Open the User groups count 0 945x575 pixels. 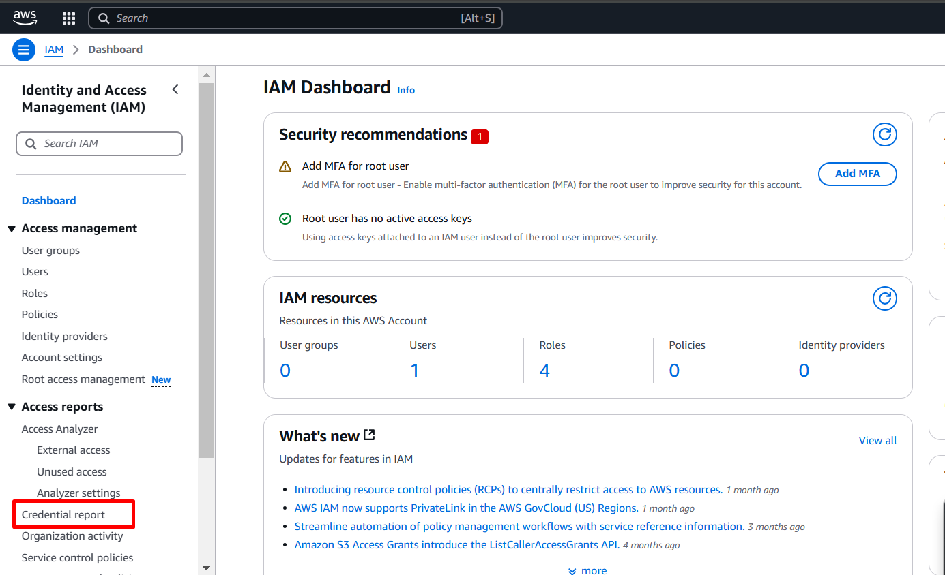pyautogui.click(x=285, y=371)
